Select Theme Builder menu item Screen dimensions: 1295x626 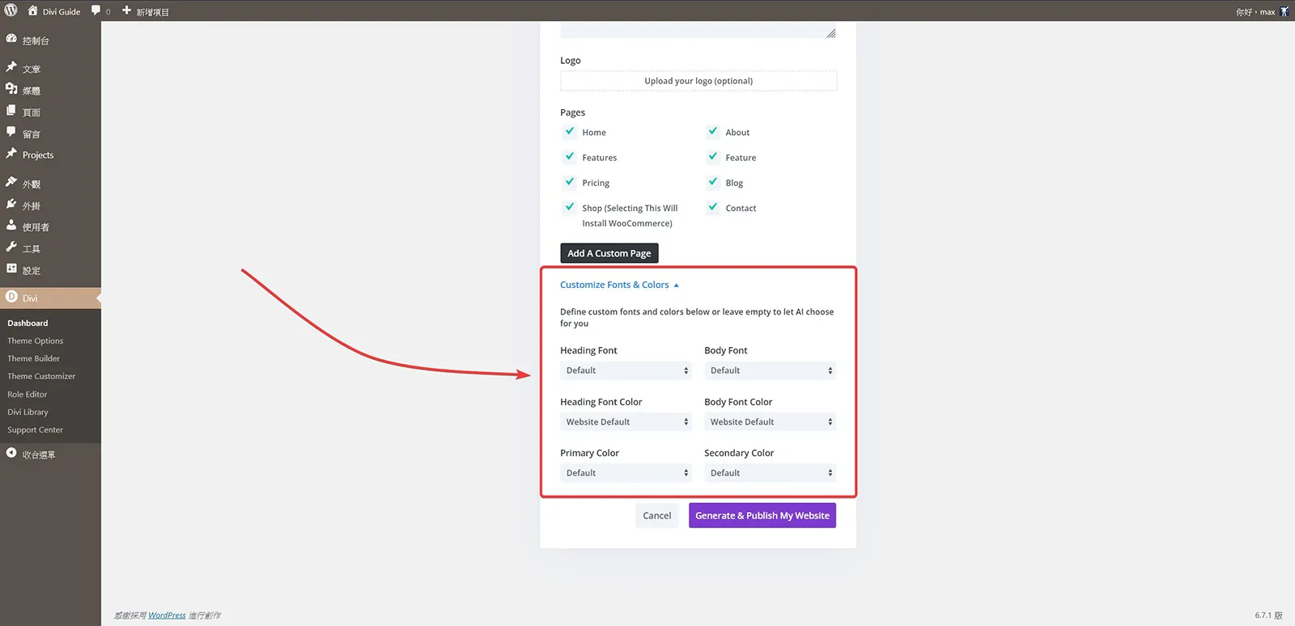tap(34, 358)
